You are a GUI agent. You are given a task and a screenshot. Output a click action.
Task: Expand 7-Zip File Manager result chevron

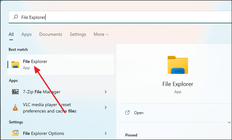pos(106,92)
